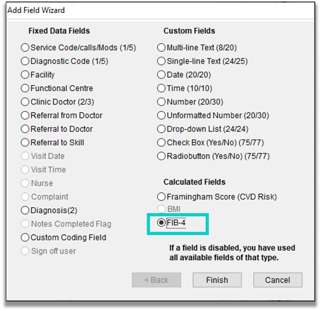Choose the Radiobutton (Yes/No) field type

[162, 156]
